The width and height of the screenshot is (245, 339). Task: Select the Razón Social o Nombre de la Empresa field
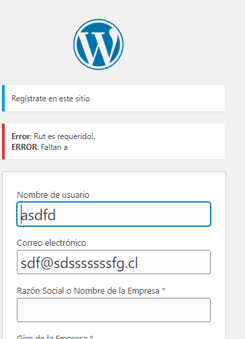[114, 310]
